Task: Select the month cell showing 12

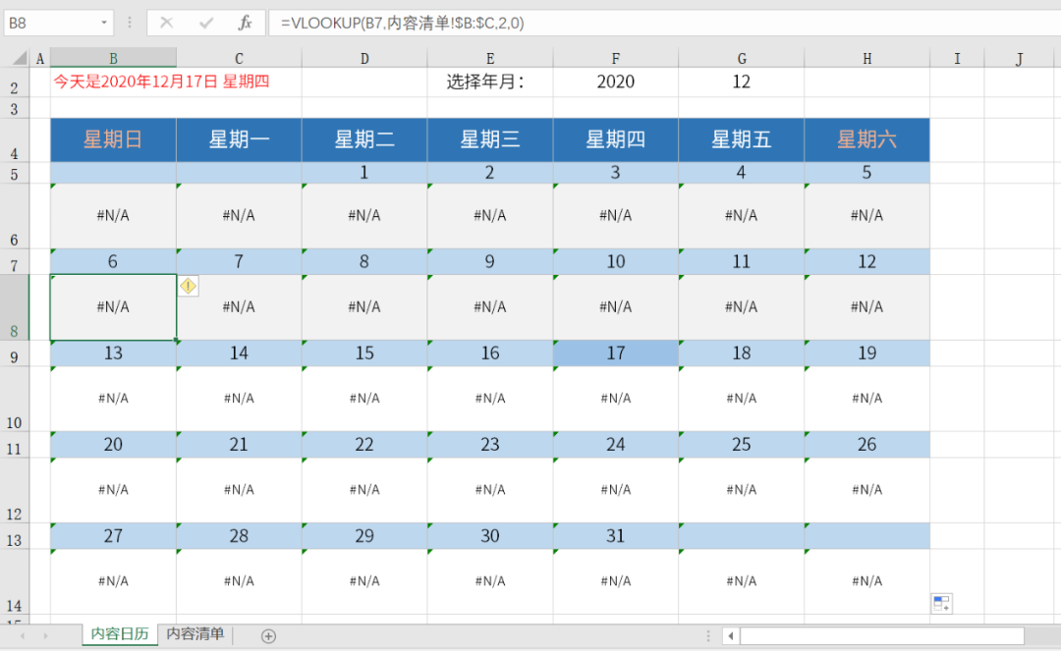Action: click(x=741, y=81)
